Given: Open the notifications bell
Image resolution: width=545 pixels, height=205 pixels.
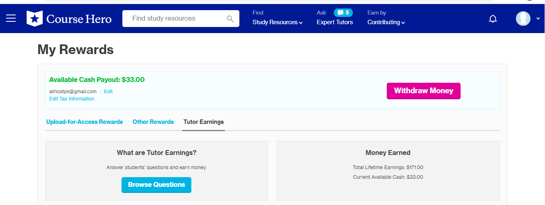Looking at the screenshot, I should [x=493, y=19].
